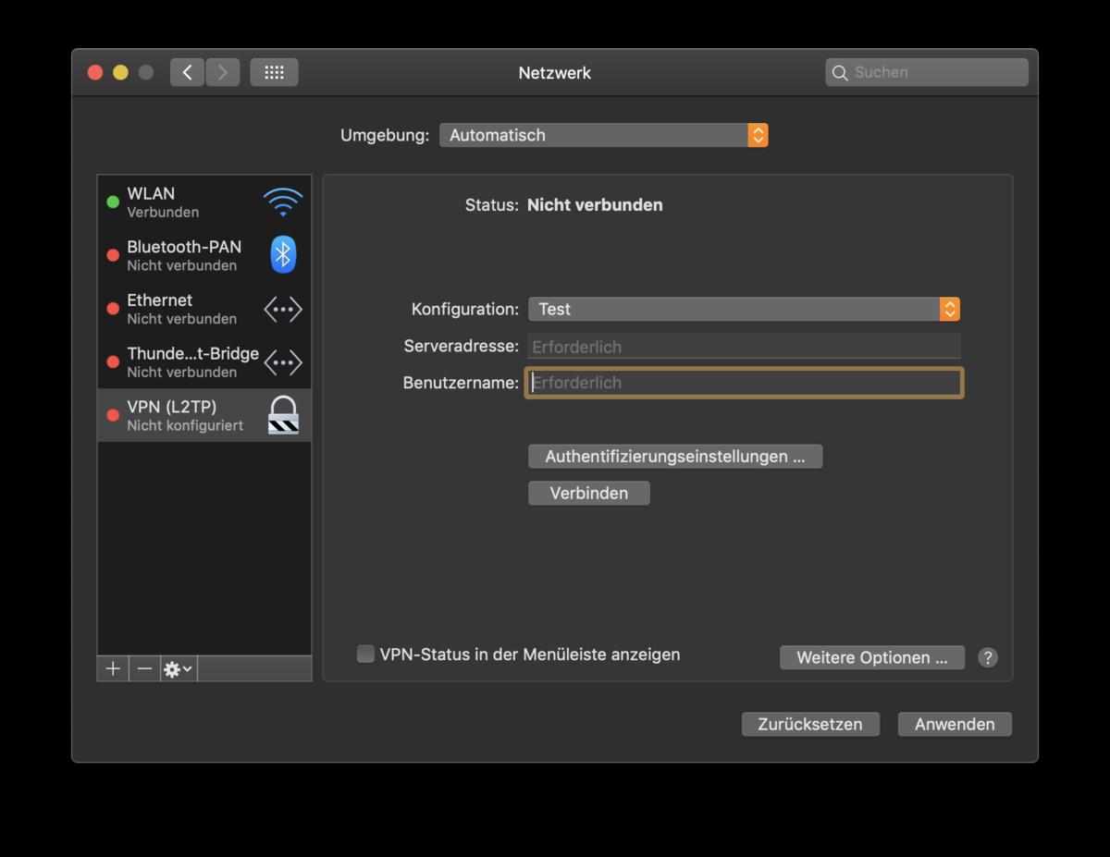Open the gear actions menu

click(179, 668)
